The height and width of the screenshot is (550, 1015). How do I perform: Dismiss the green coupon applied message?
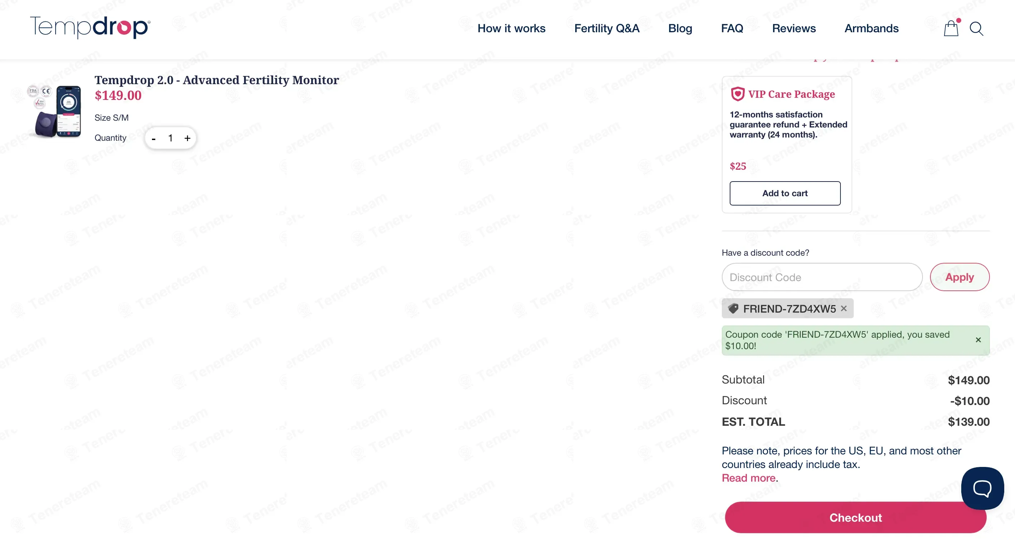pos(978,340)
